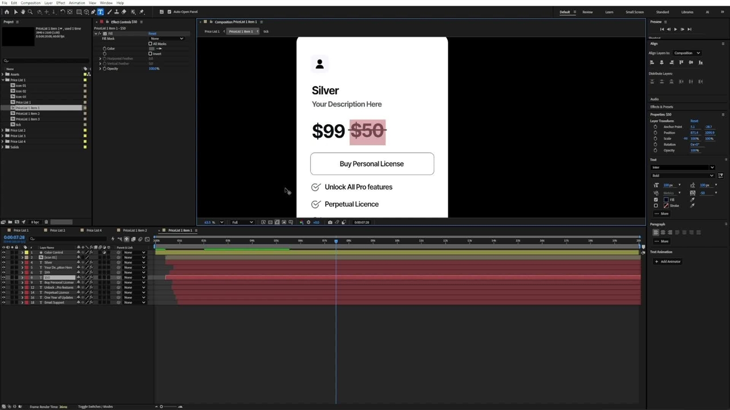Click the graph editor icon in timeline
This screenshot has width=730, height=410.
147,239
